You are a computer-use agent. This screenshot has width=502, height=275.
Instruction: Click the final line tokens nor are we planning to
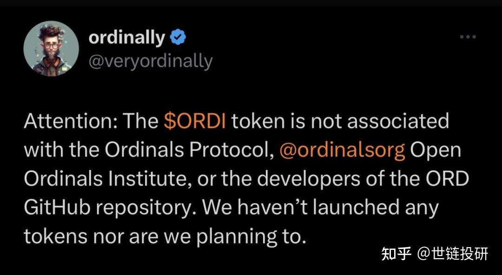point(163,237)
